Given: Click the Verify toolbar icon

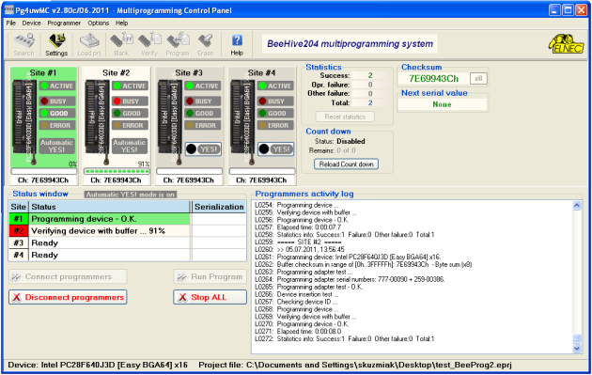Looking at the screenshot, I should click(x=149, y=44).
